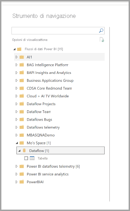The width and height of the screenshot is (130, 211).
Task: Select Power BI dataflows telemetry [6] label
Action: (53, 166)
